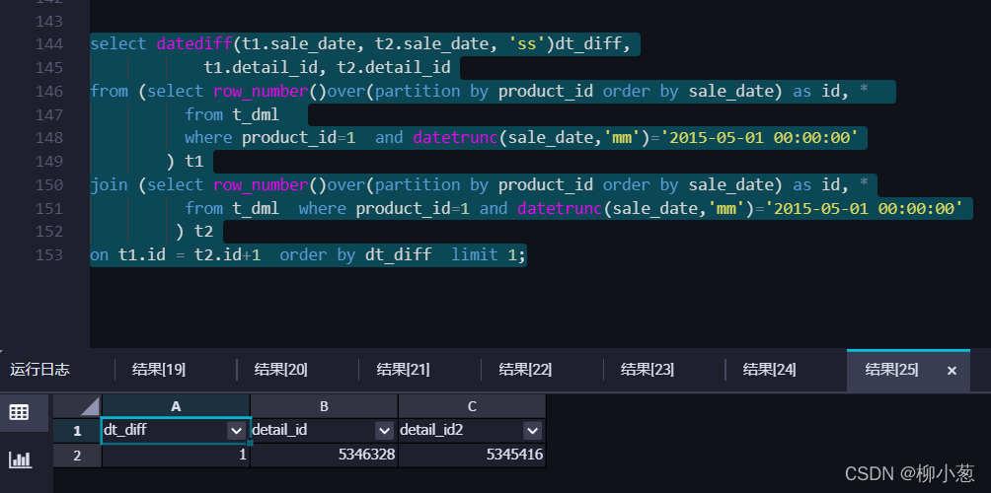Open the 结果[22] tab
Screen dimensions: 991x493
525,370
